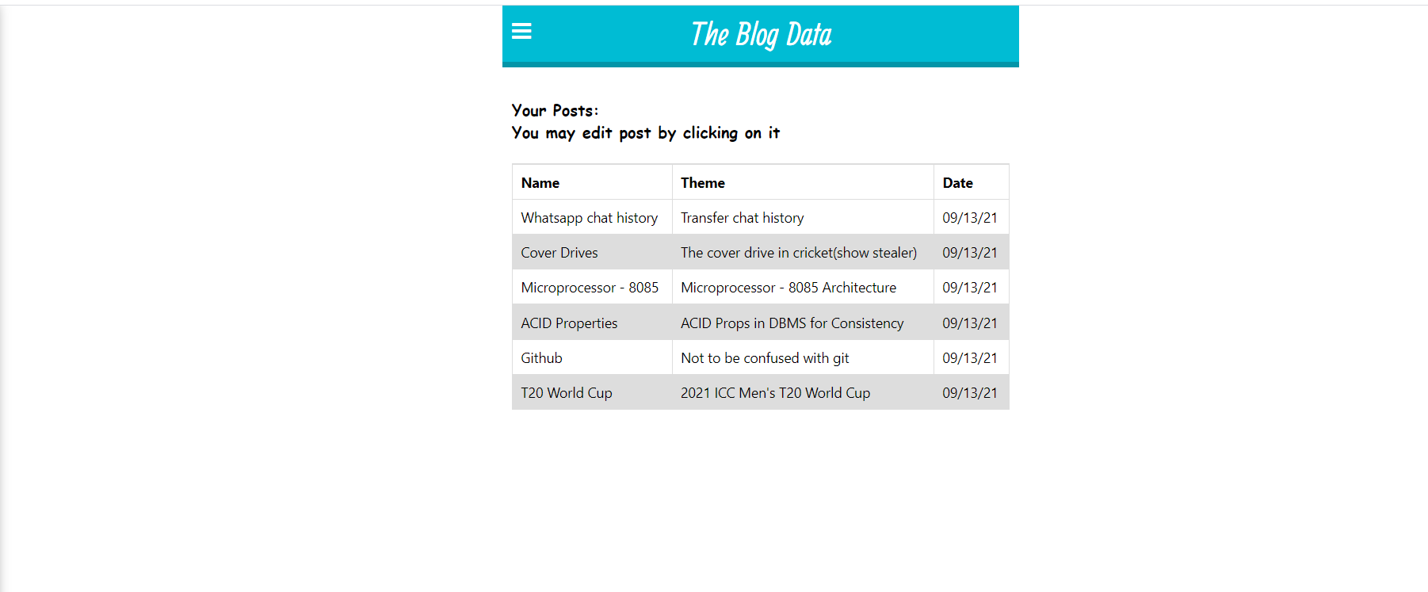This screenshot has height=592, width=1428.
Task: Open the 'Github' post entry
Action: click(541, 357)
